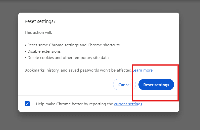Open the current settings link
The image size is (200, 130).
coord(128,104)
